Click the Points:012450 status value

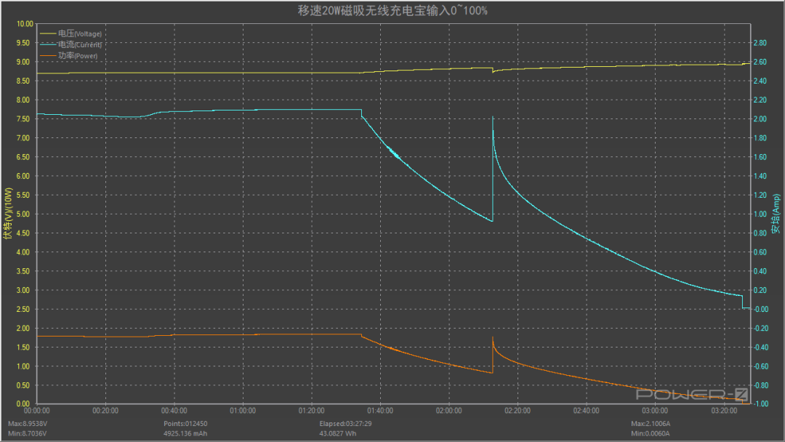[185, 424]
